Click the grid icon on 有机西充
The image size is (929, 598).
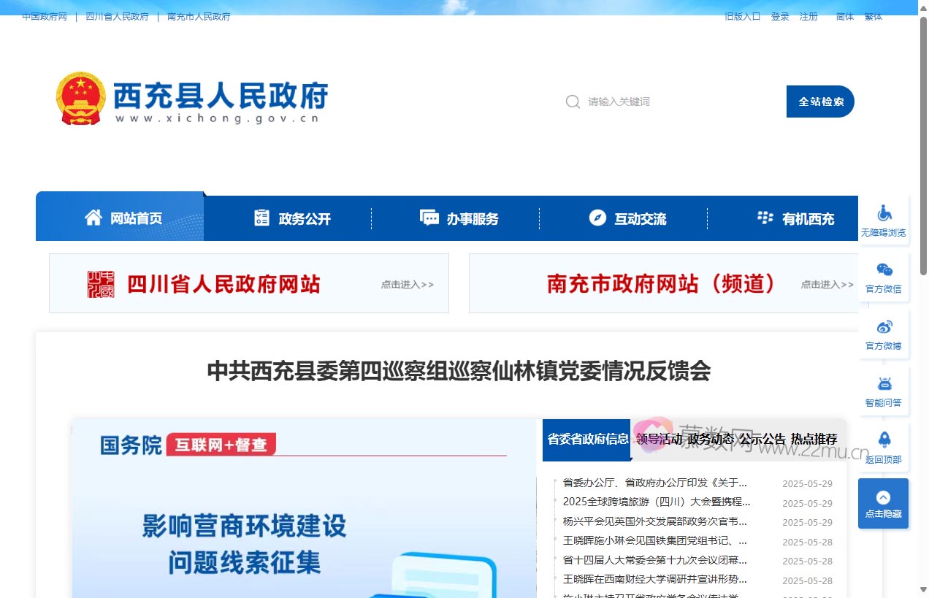pos(764,217)
